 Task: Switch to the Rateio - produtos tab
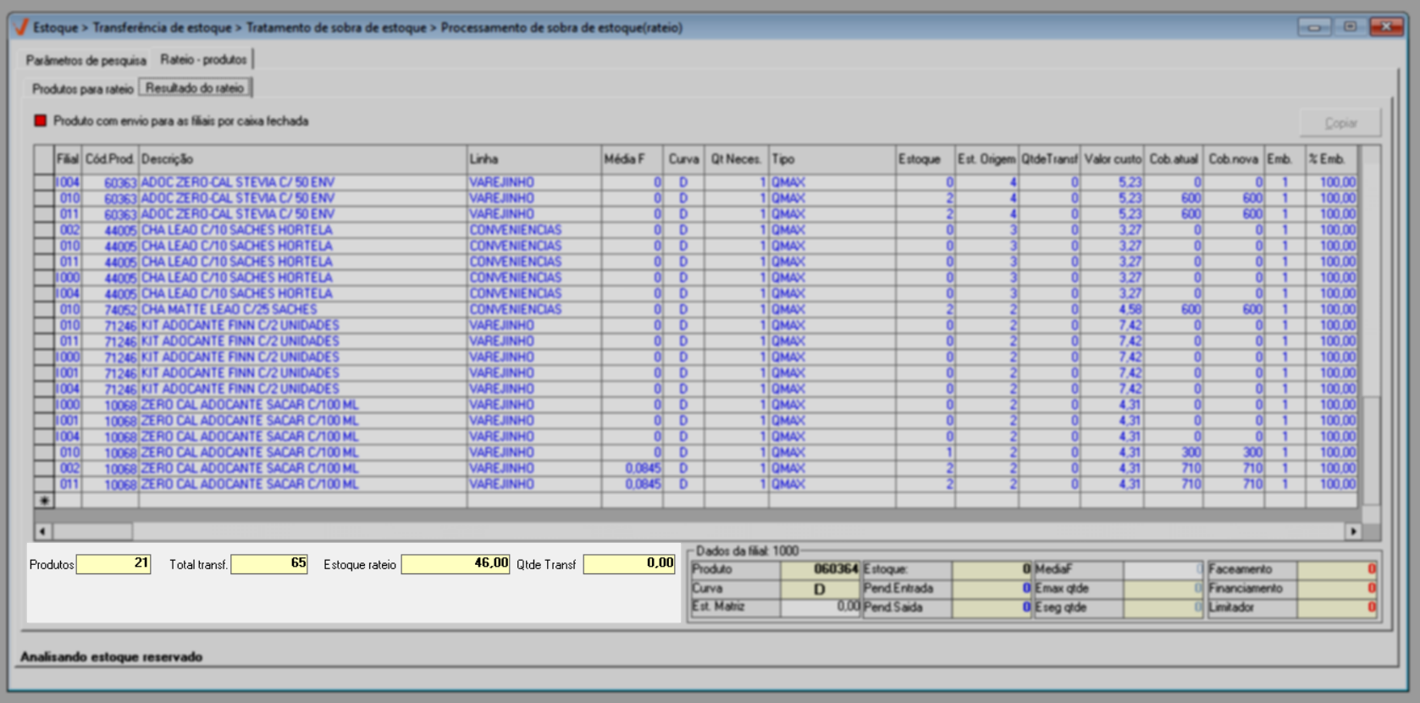click(x=203, y=59)
